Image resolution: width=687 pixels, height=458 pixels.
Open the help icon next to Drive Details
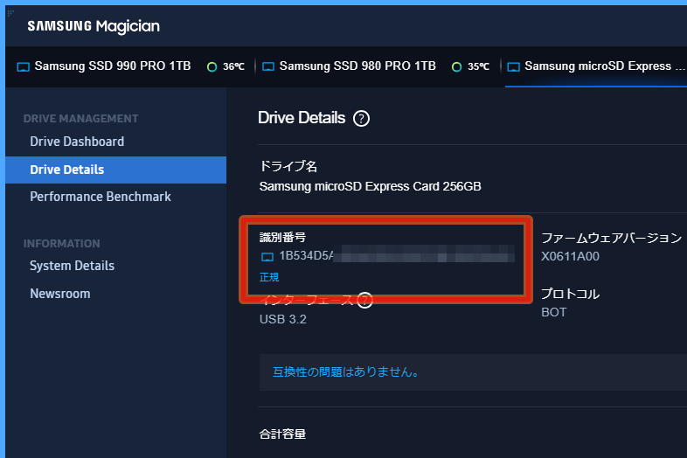361,119
